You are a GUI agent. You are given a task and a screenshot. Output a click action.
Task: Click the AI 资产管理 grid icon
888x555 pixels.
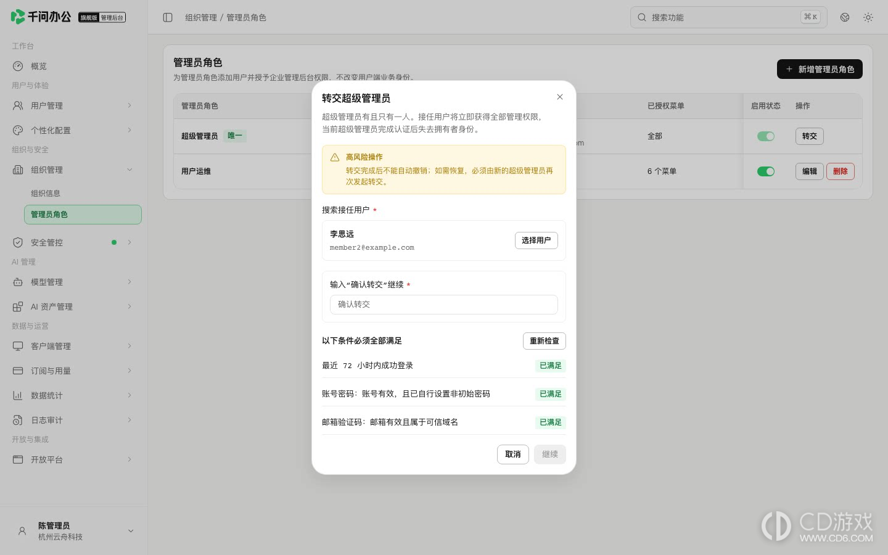click(x=18, y=306)
